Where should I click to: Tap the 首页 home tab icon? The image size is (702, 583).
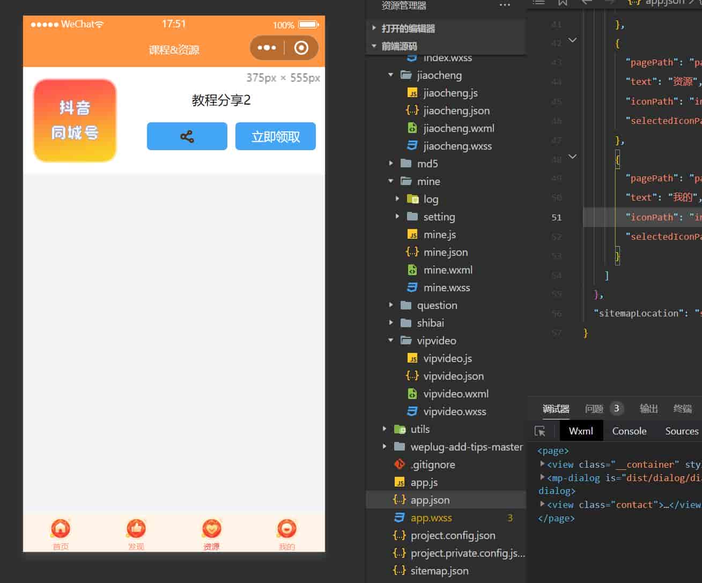click(x=61, y=529)
